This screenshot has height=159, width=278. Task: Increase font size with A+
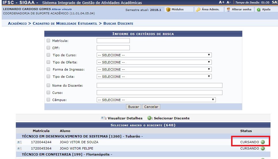click(221, 2)
